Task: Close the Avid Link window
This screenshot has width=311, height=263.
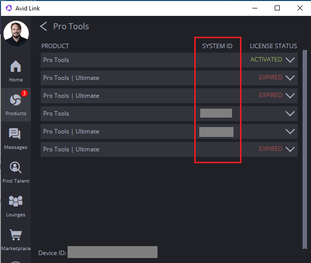Action: 300,8
